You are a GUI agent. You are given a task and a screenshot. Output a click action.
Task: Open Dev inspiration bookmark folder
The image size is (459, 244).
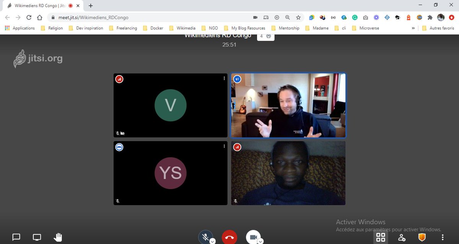click(x=86, y=28)
